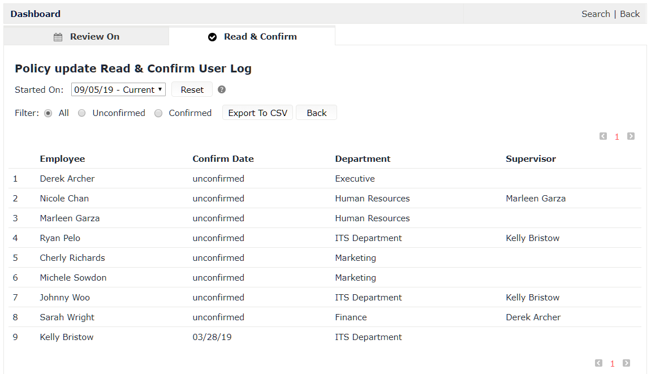Click unconfirmed status in Derek Archer's row
This screenshot has width=651, height=374.
(x=218, y=179)
